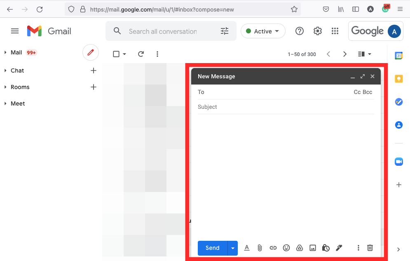Screen dimensions: 410x261
Task: Toggle full-screen mode for the compose window
Action: tap(363, 76)
